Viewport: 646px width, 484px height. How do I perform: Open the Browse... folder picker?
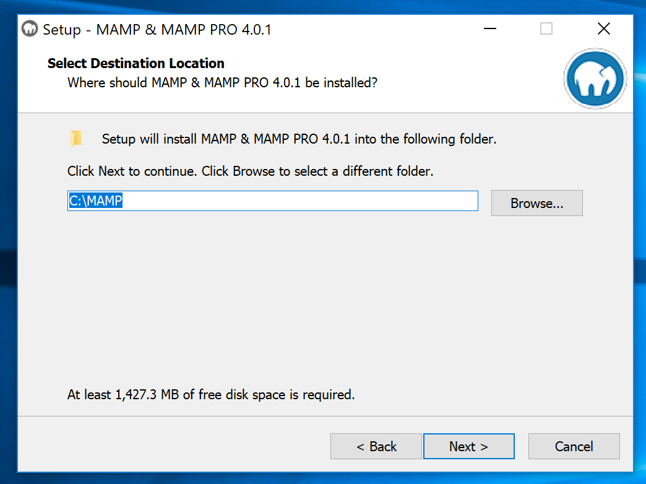pos(536,203)
